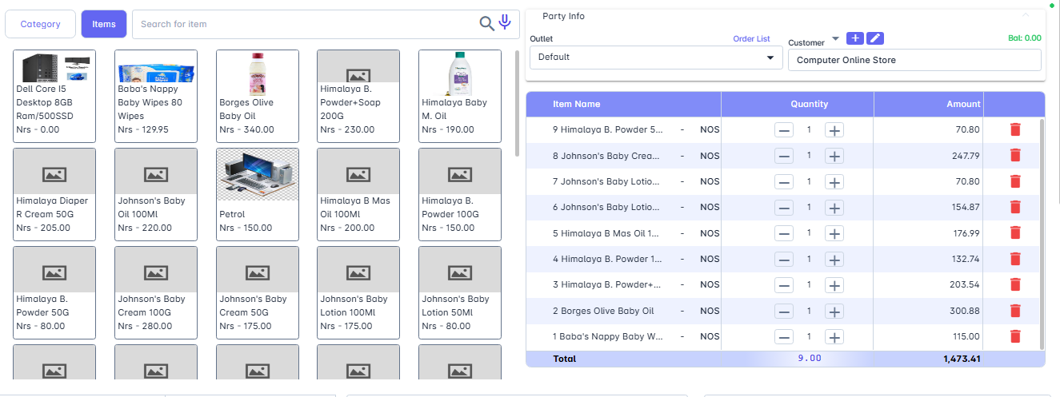Image resolution: width=1060 pixels, height=397 pixels.
Task: Add Himalaya Diaper R Cream 50G item
Action: (x=54, y=194)
